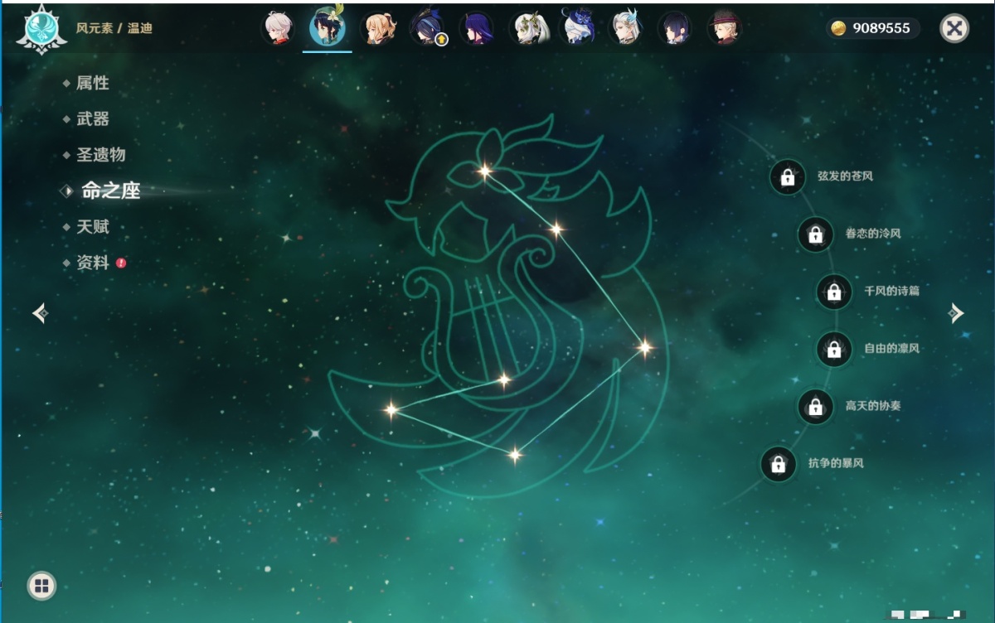Click the 风元素 / 温迪 header text
Viewport: 995px width, 623px height.
(x=114, y=29)
